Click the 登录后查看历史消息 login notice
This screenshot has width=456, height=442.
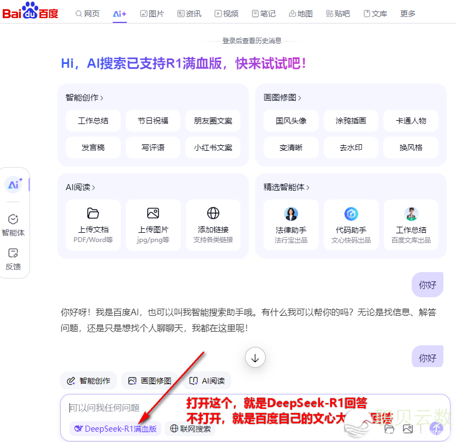click(252, 40)
